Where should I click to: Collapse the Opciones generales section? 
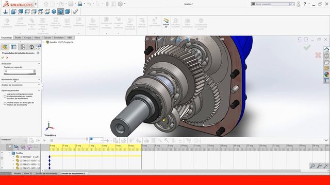[39, 90]
